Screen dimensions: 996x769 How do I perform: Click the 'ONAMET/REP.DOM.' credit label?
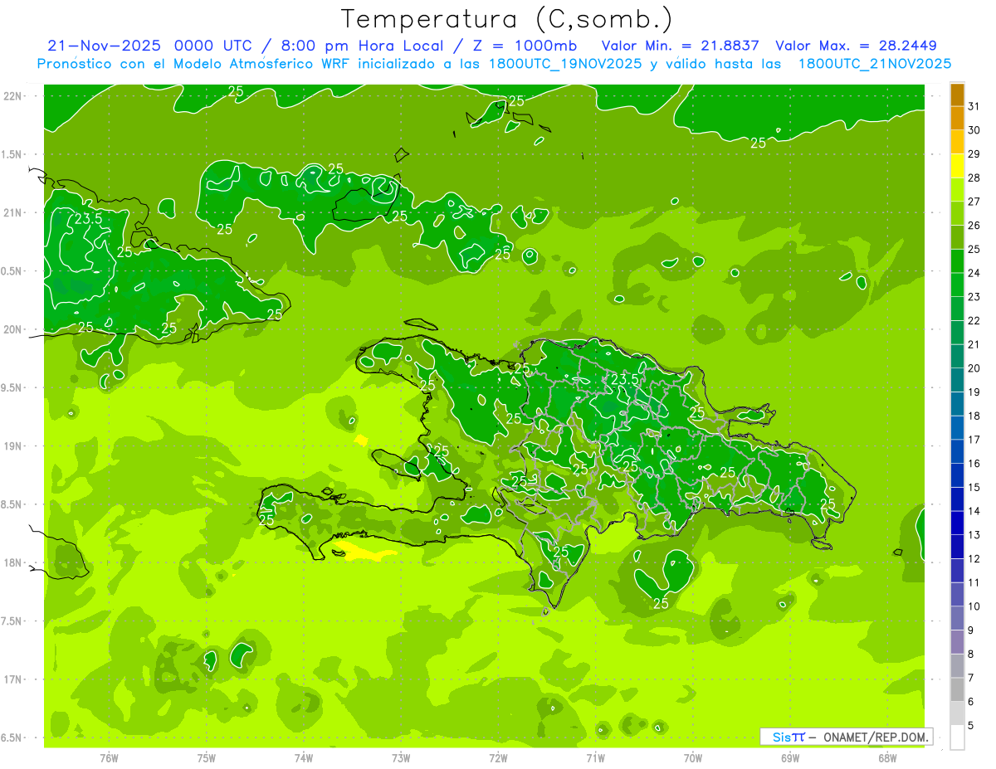point(876,737)
